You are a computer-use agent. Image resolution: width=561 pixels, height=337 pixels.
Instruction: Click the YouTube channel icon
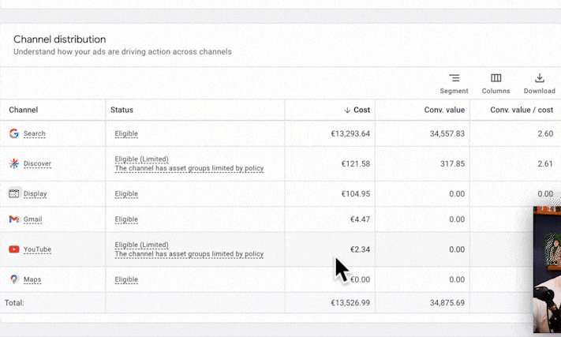click(14, 249)
